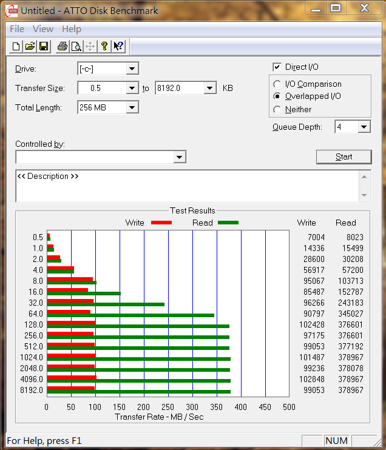The height and width of the screenshot is (450, 386).
Task: Save results using the floppy disk icon
Action: [44, 46]
